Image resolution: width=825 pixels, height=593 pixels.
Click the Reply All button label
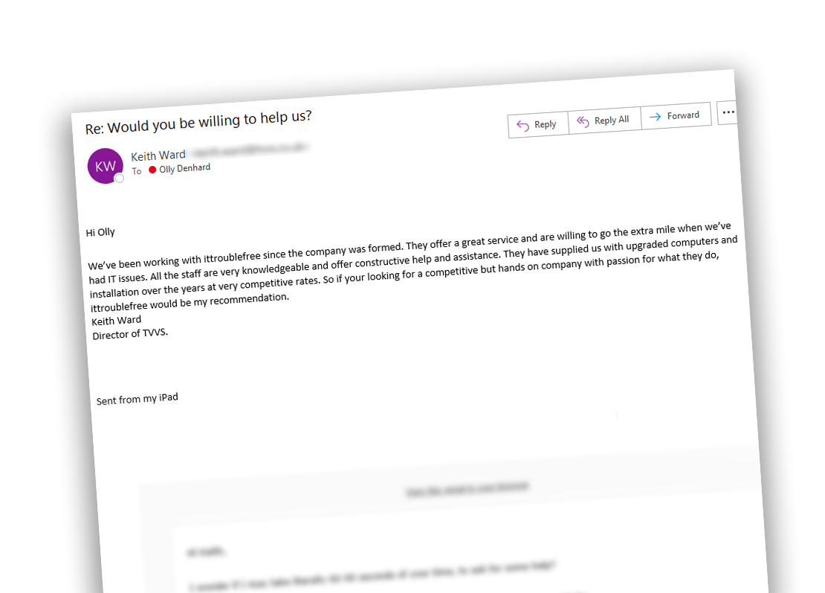(612, 120)
